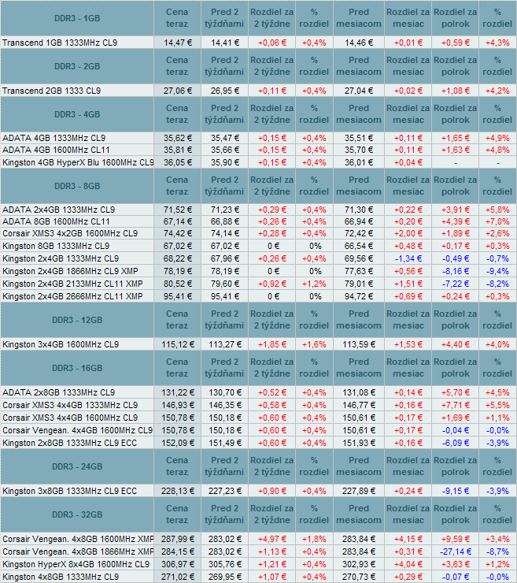The image size is (517, 583).
Task: Select the 'DDR3 - 32GB' section header
Action: [x=77, y=514]
